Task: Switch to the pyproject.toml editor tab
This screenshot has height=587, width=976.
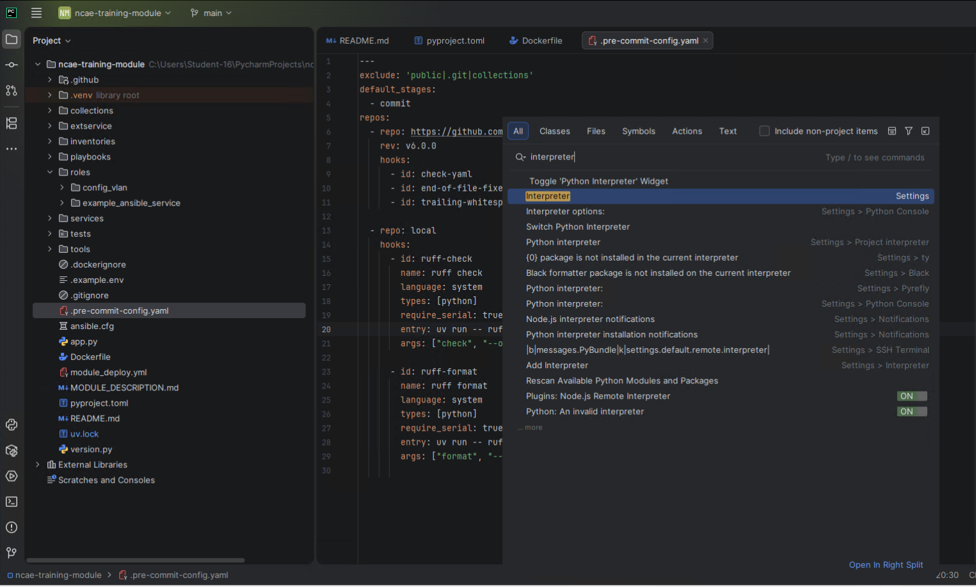Action: [x=449, y=40]
